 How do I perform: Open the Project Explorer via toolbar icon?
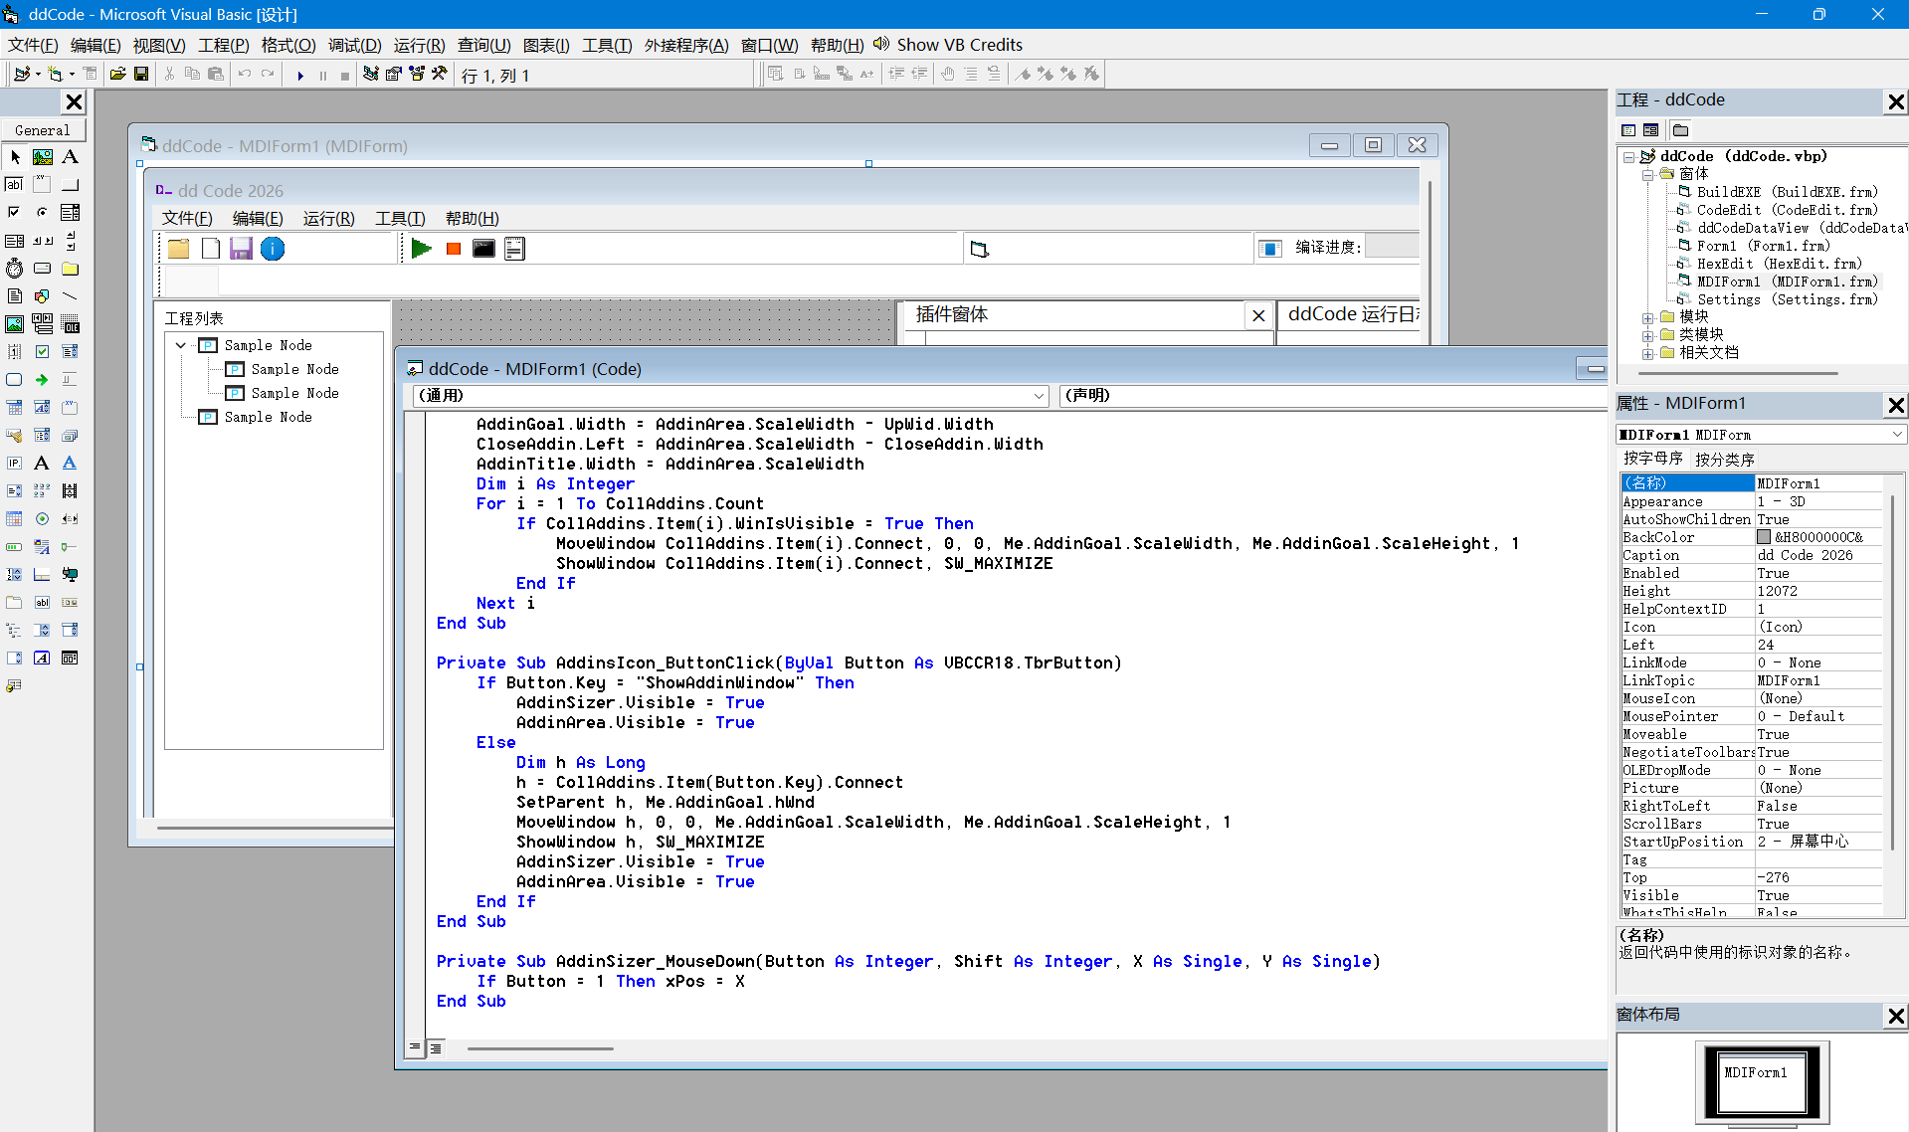point(370,75)
